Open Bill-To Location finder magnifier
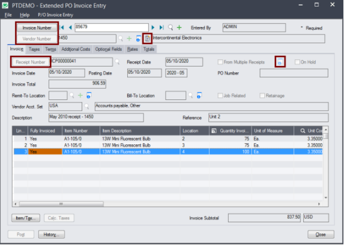This screenshot has height=245, width=344. (x=191, y=95)
